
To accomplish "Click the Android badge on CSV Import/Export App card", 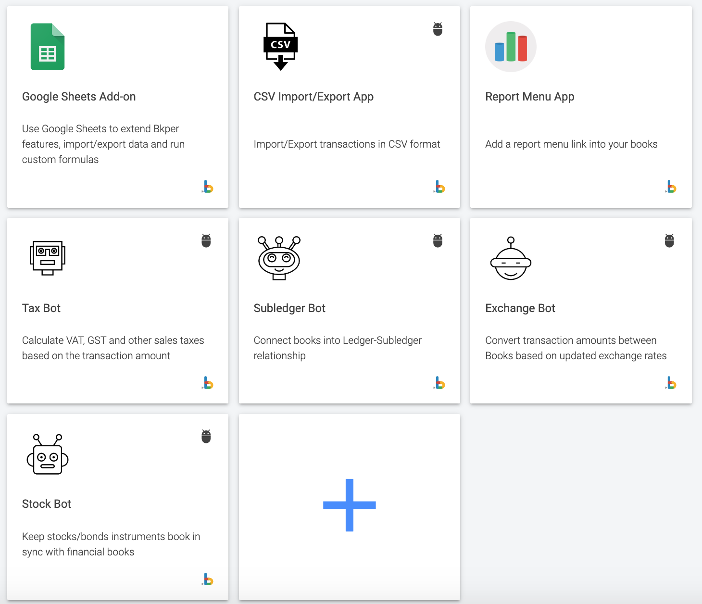I will (x=438, y=29).
